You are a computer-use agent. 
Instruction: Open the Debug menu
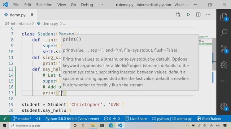(x=87, y=5)
